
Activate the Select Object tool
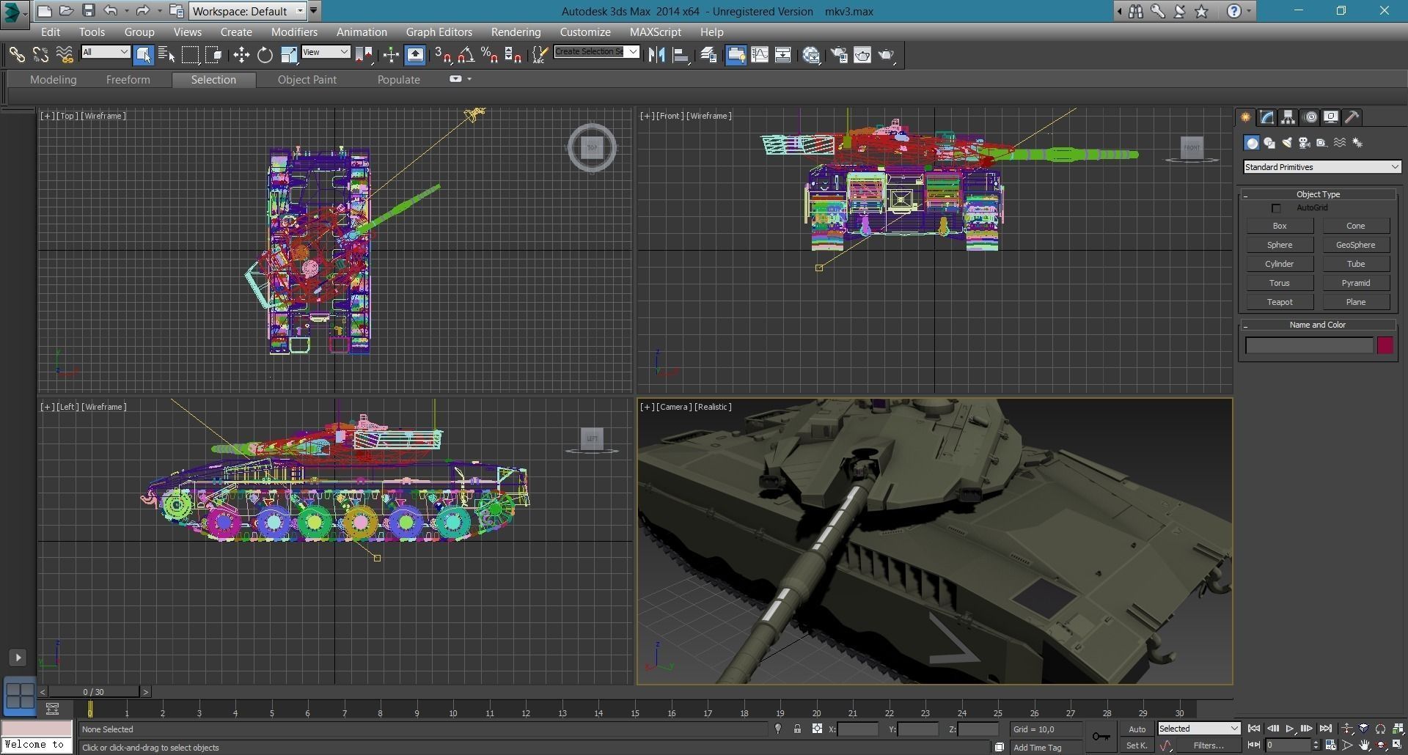click(x=144, y=55)
